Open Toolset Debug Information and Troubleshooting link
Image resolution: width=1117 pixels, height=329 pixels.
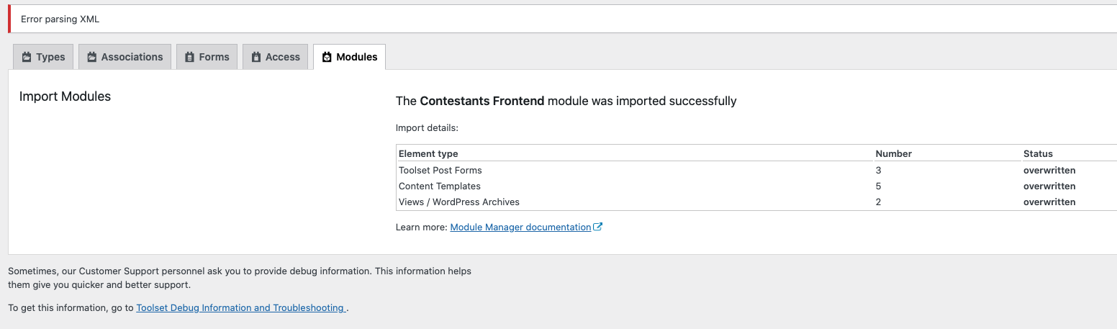[240, 307]
